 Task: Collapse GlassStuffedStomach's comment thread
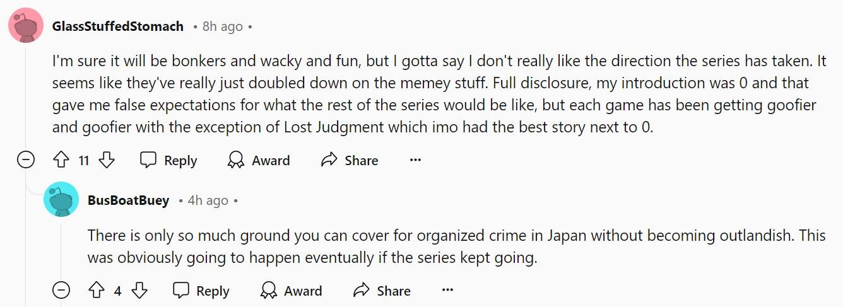(25, 160)
